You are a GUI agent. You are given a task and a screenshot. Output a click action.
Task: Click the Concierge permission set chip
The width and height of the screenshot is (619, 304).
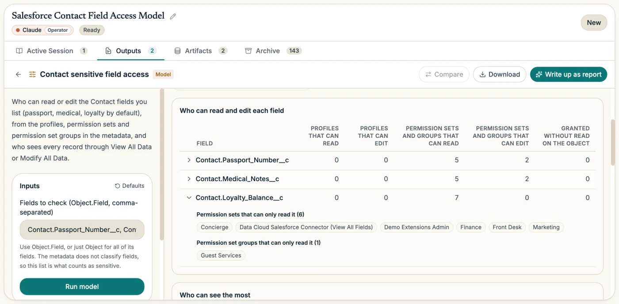(214, 227)
